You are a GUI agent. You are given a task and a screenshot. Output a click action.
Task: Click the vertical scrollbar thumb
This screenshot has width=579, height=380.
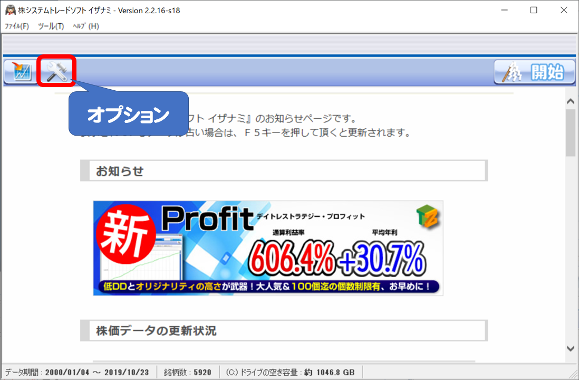click(571, 132)
